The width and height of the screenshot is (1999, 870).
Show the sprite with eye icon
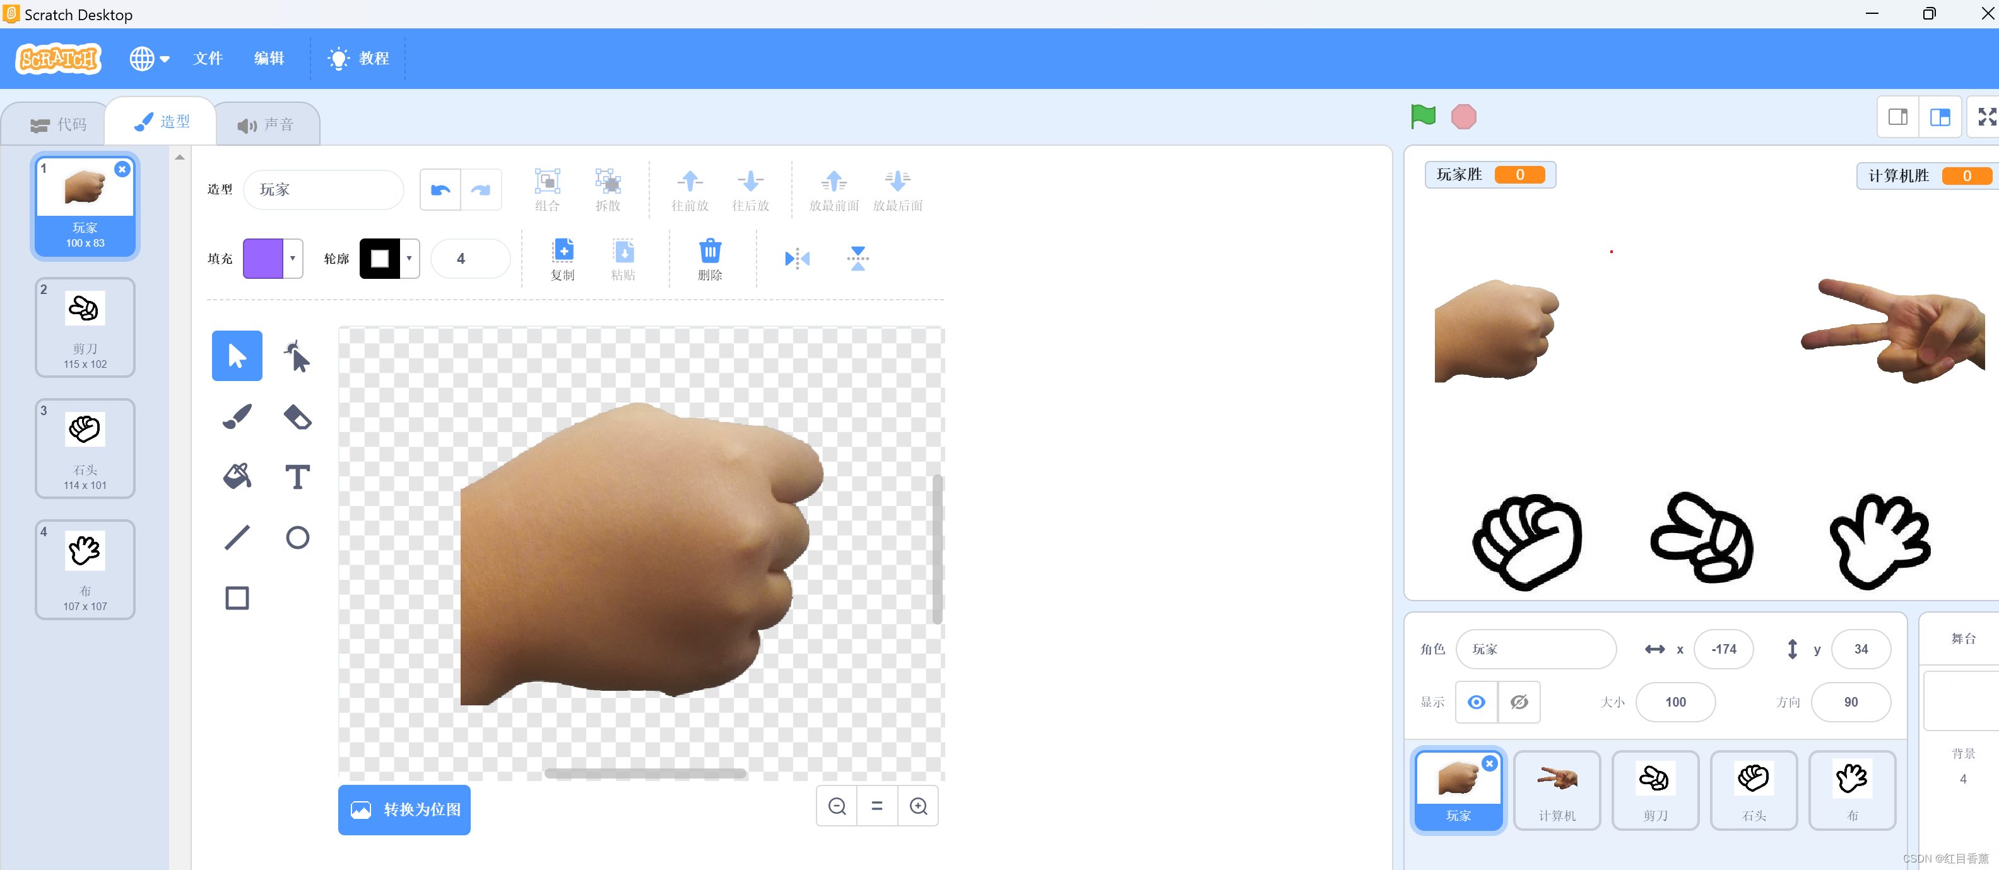[x=1476, y=702]
